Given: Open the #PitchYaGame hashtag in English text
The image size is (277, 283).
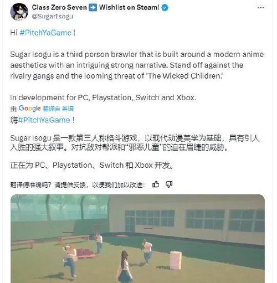Looking at the screenshot, I should point(45,33).
